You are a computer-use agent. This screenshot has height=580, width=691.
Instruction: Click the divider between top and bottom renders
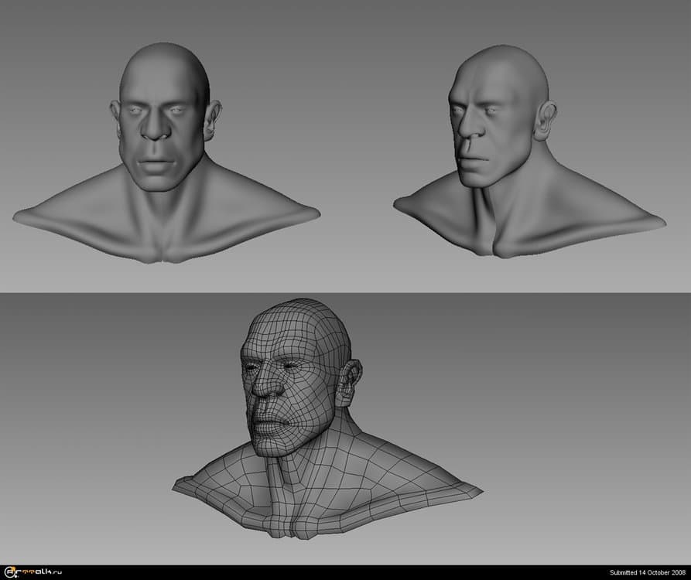345,292
